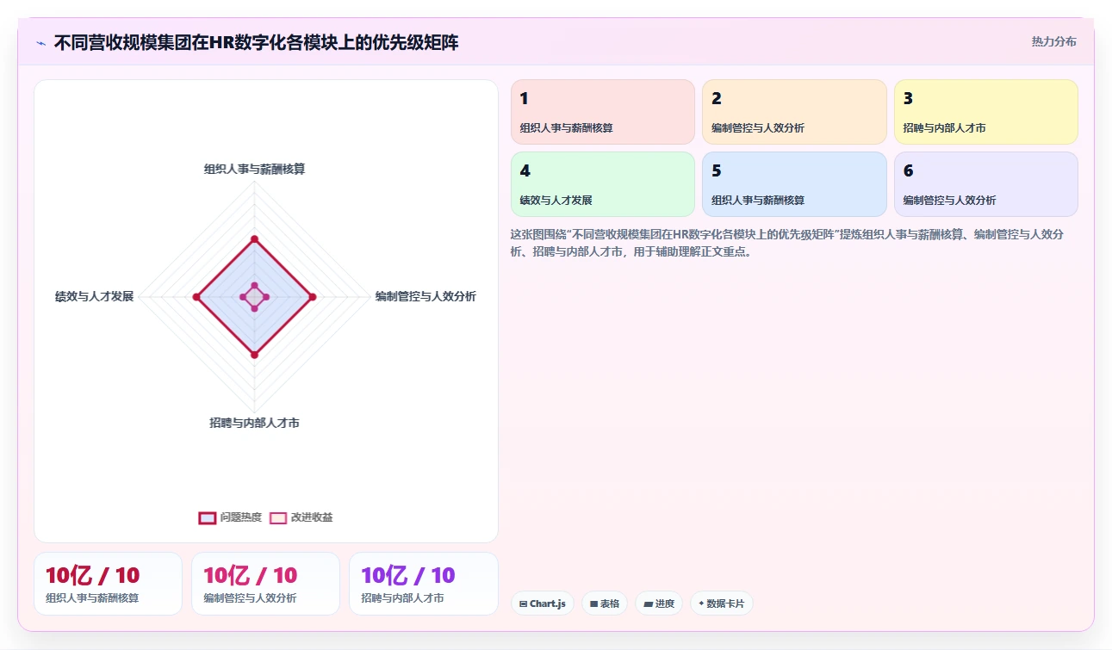Click the description paragraph starting 这张图围绕
1112x650 pixels.
[786, 243]
